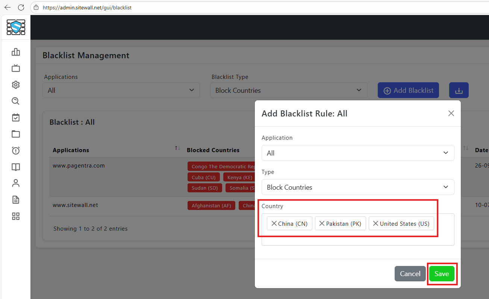Click the alert clock sidebar icon
Viewport: 489px width, 299px height.
coord(16,151)
